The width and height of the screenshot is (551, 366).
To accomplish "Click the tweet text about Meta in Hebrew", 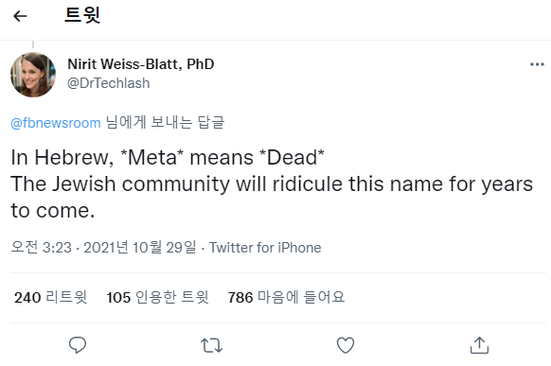I will [272, 183].
